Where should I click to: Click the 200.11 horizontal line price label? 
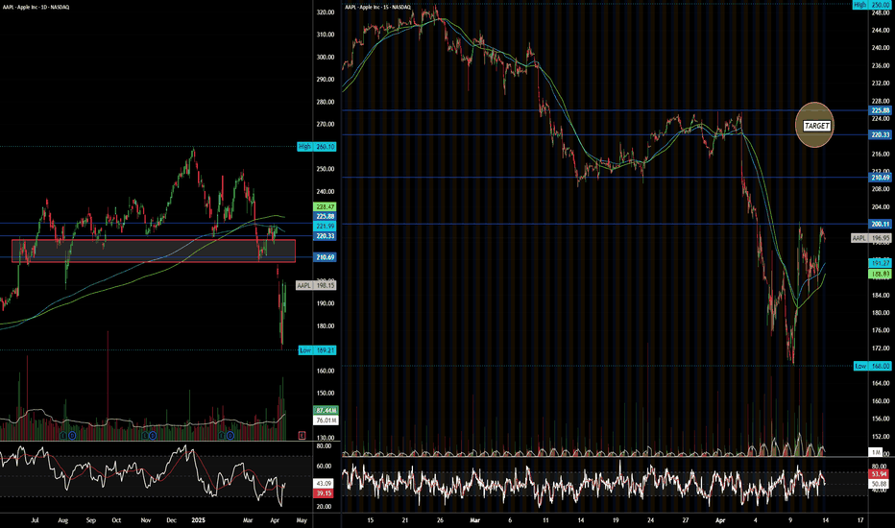[x=880, y=224]
